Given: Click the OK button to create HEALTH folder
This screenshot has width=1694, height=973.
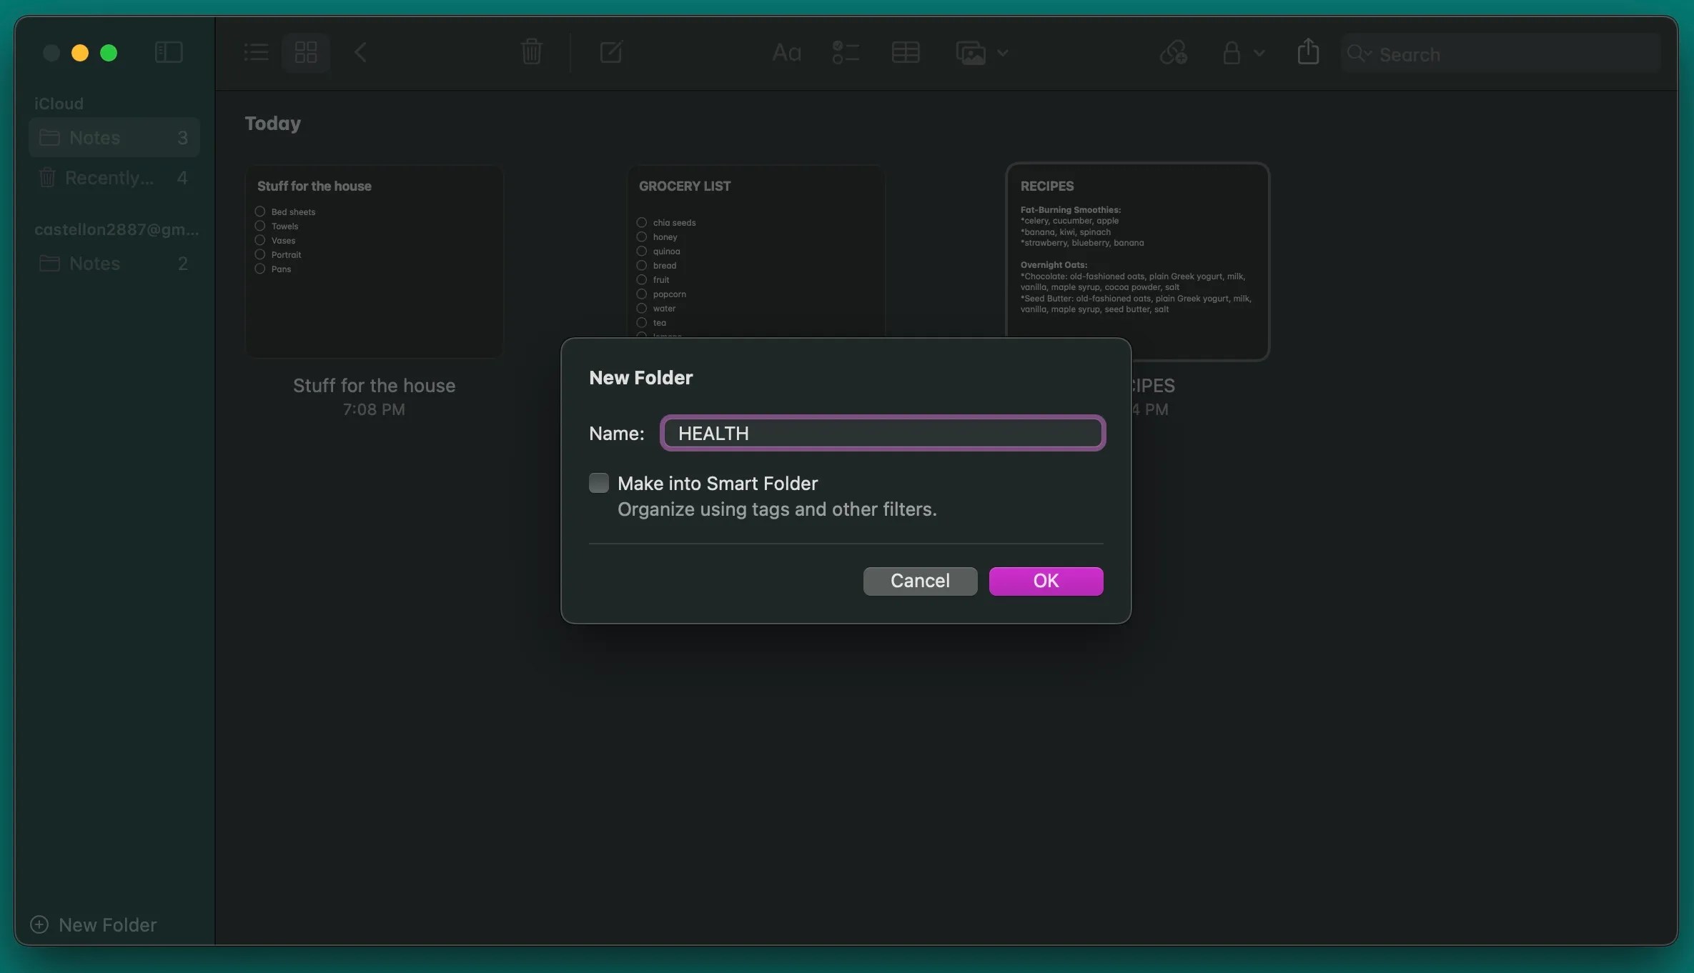Looking at the screenshot, I should [1045, 581].
